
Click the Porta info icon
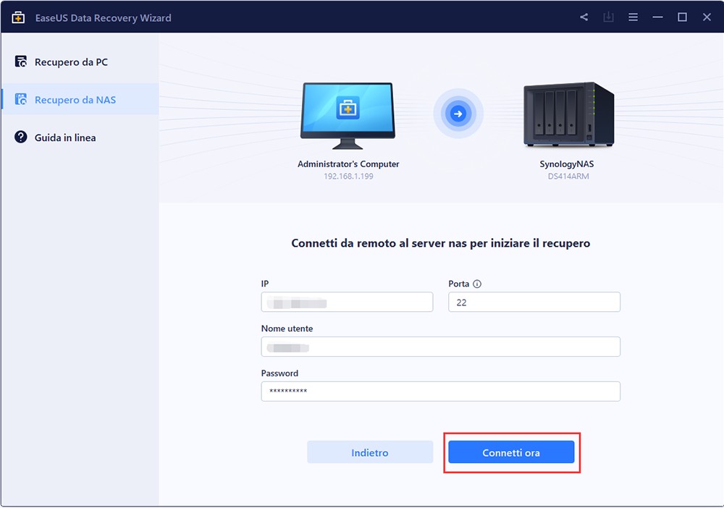(477, 284)
